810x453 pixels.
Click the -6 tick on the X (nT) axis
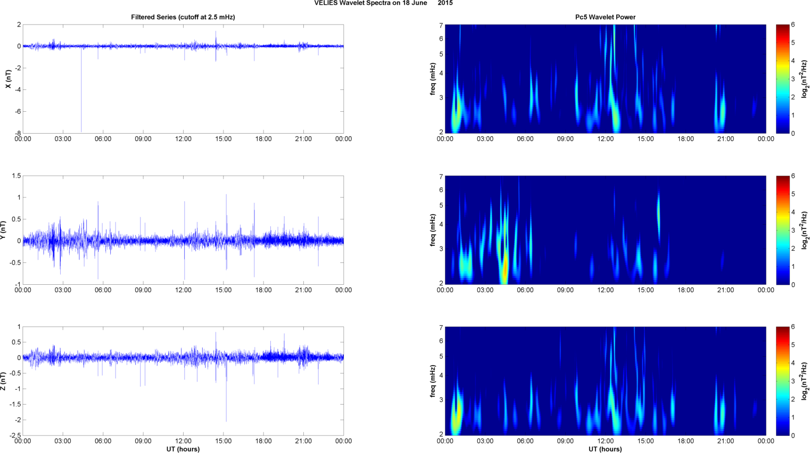[x=18, y=111]
